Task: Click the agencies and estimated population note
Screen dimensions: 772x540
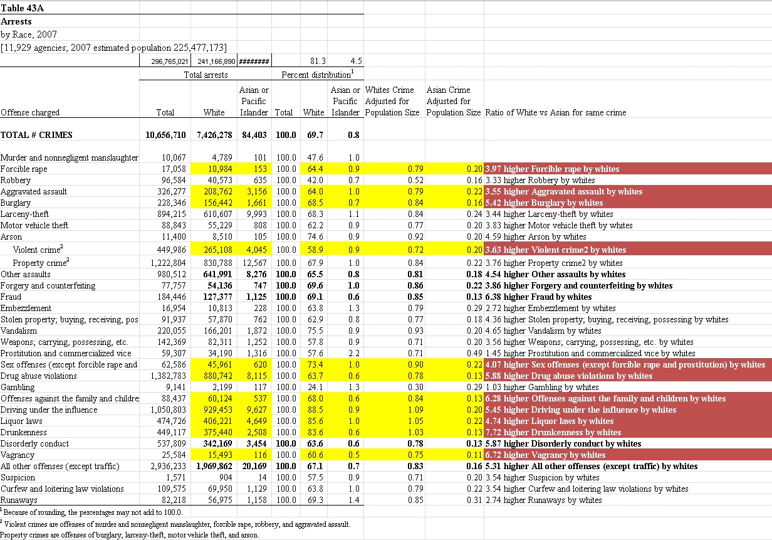Action: pos(114,48)
